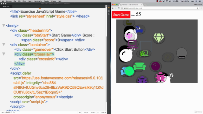Bookmark page with star icon

click(198, 8)
